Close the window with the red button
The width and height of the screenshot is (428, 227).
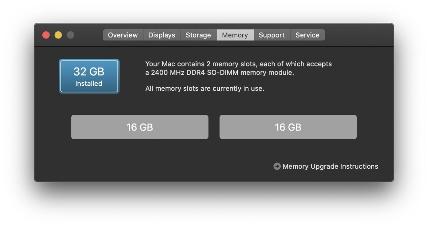46,35
